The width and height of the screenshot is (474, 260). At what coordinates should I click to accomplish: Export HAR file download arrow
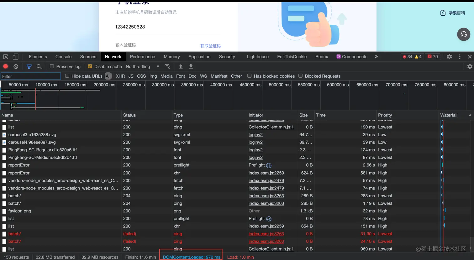(x=191, y=66)
